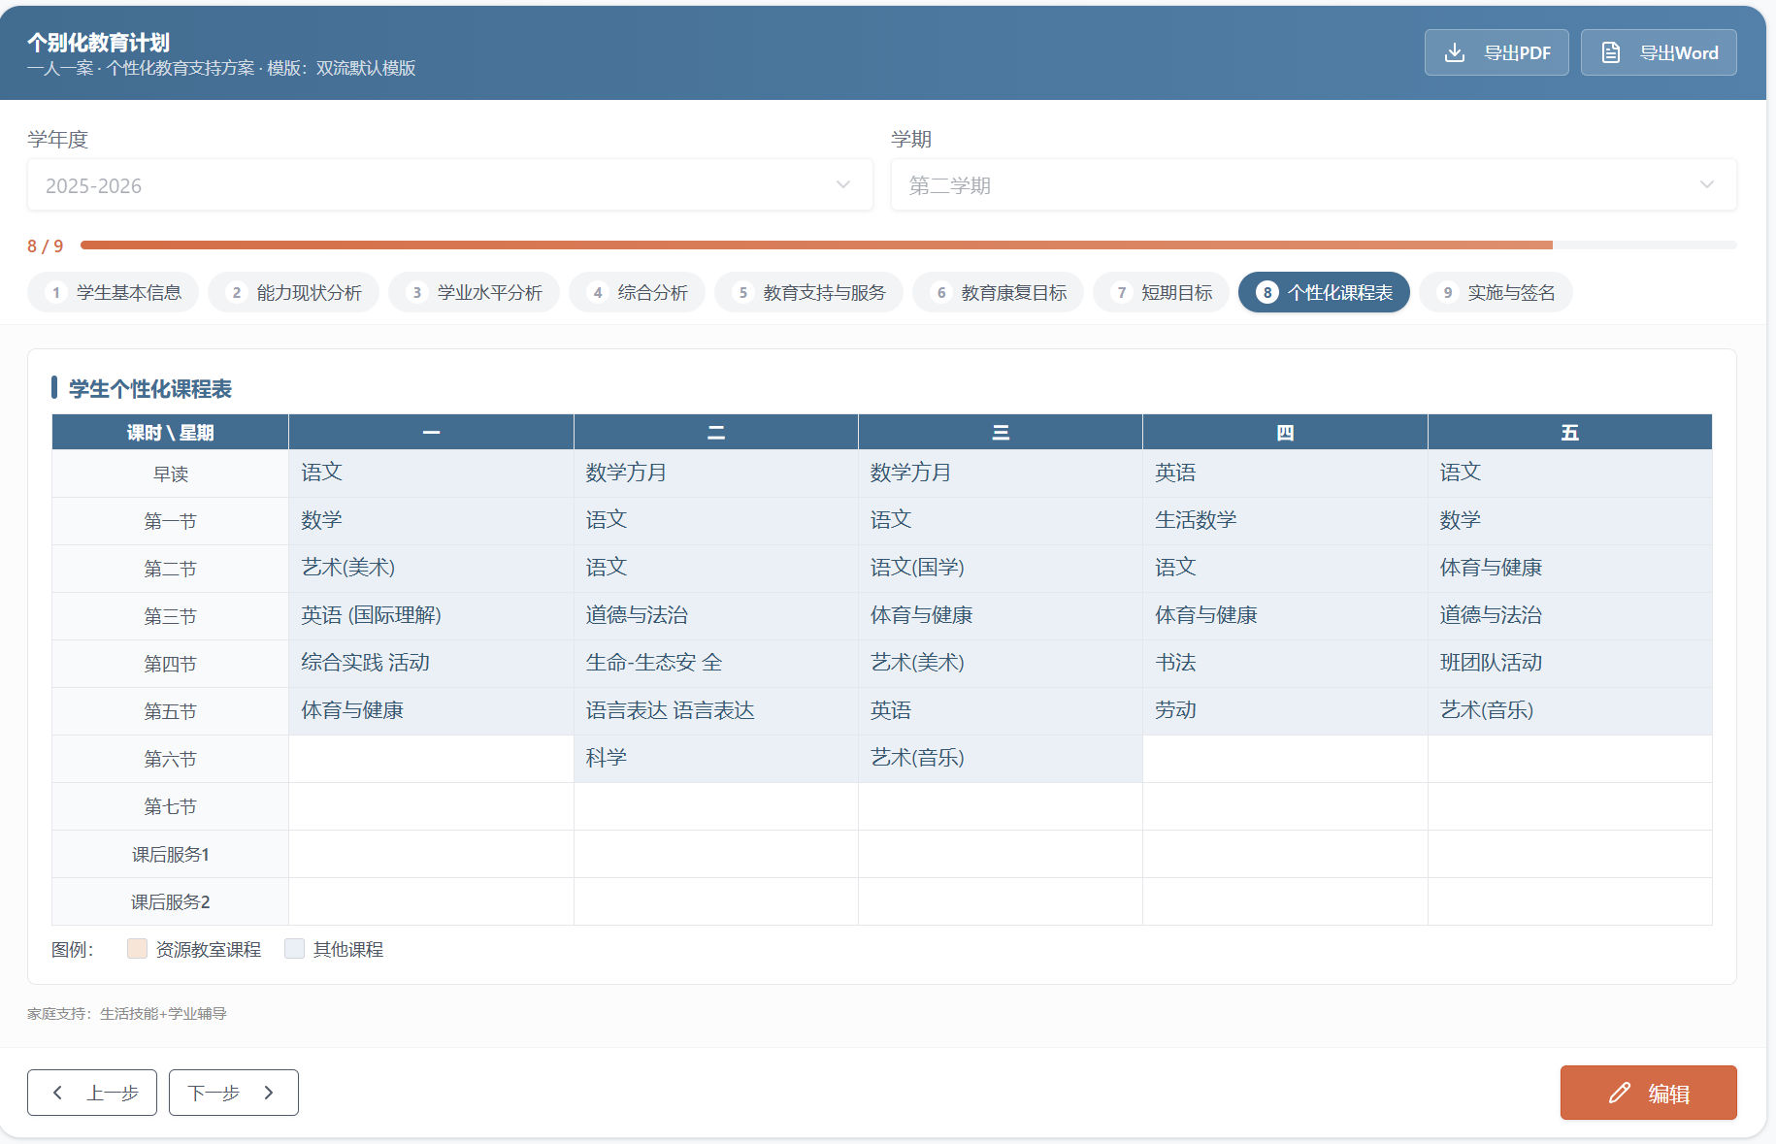Click 家庭支持 note text

(x=126, y=1014)
